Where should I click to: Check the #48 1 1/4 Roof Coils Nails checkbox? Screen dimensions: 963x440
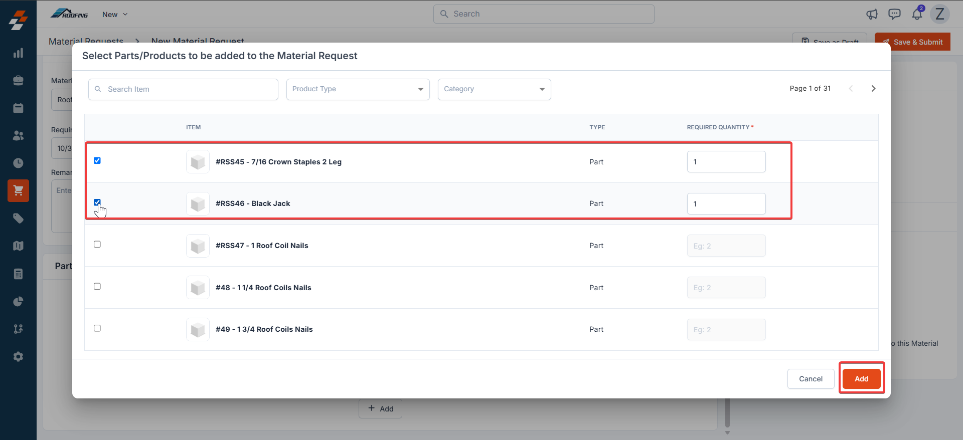[97, 286]
